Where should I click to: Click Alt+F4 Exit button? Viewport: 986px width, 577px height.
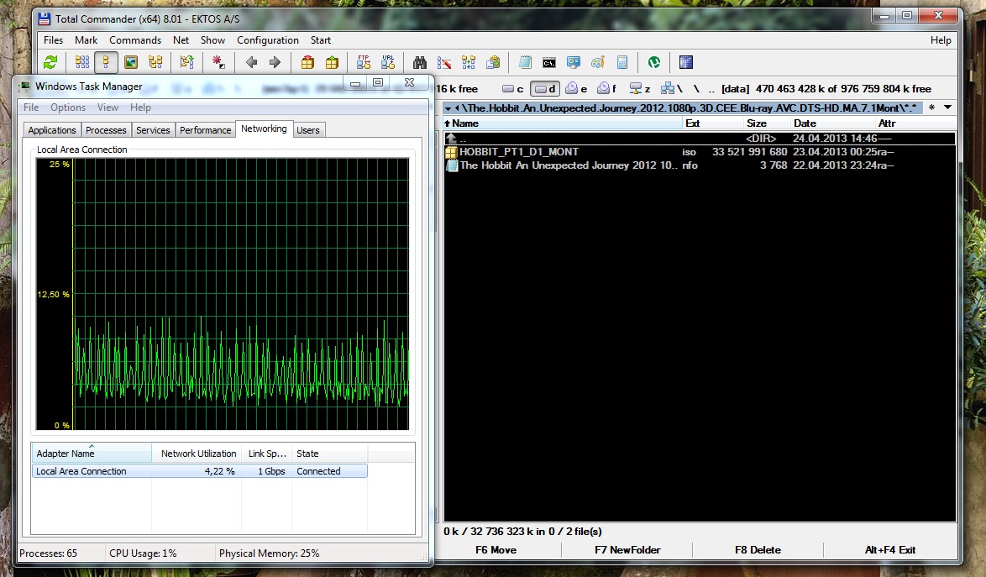889,550
